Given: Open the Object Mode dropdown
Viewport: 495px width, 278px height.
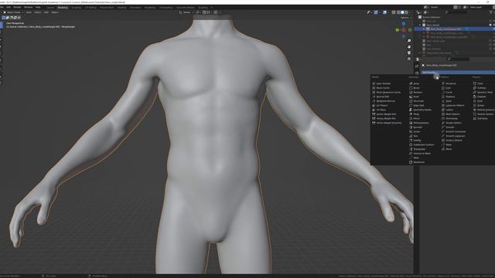Looking at the screenshot, I should (13, 12).
